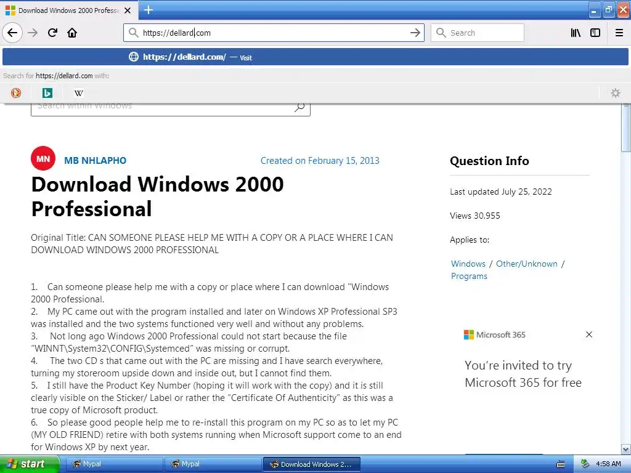Click the Microsoft 365 logo in the ad
The height and width of the screenshot is (473, 631).
pyautogui.click(x=495, y=334)
